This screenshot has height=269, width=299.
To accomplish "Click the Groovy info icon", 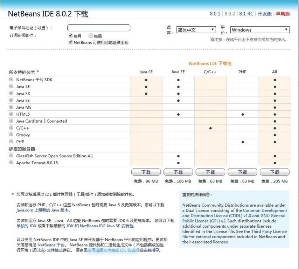I will (x=11, y=134).
